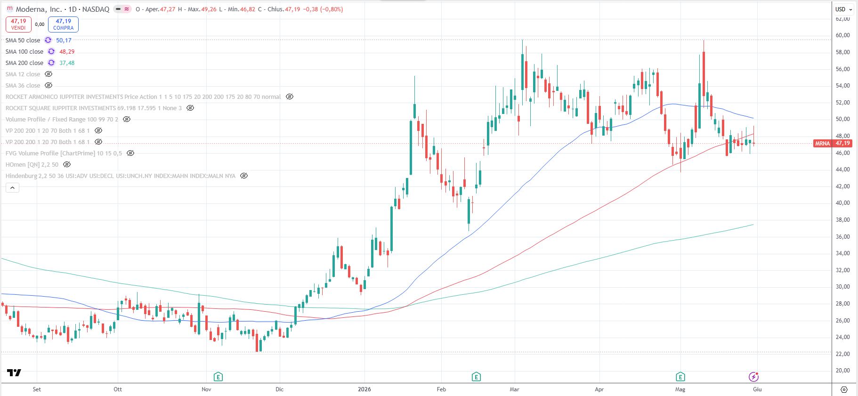Open the USD currency dropdown
The width and height of the screenshot is (858, 396).
click(844, 9)
